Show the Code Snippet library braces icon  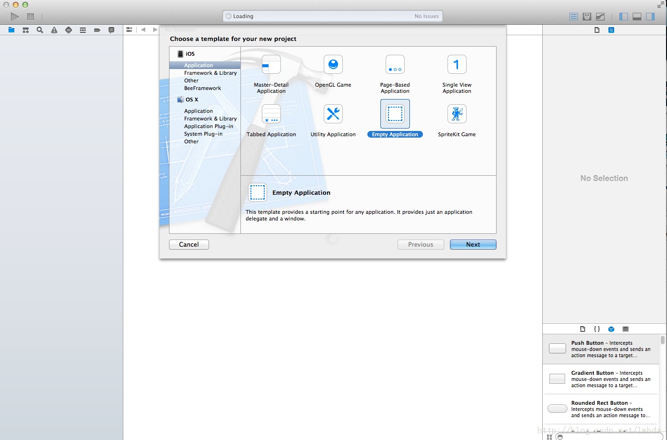(597, 329)
